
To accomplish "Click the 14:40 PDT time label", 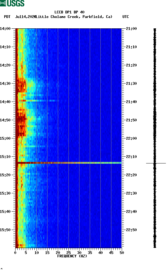I will [5, 102].
